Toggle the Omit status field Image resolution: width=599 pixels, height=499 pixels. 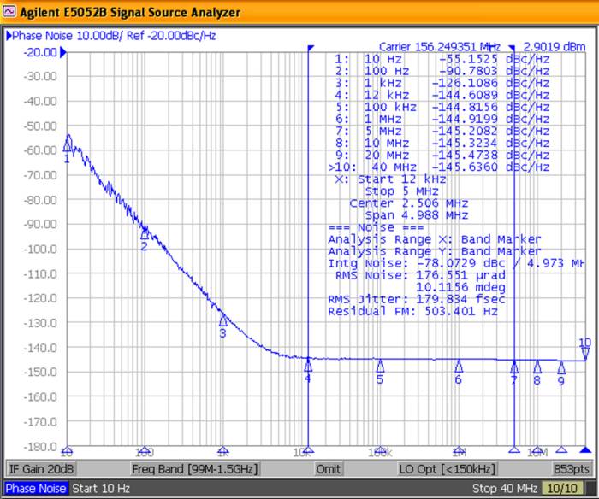pyautogui.click(x=328, y=469)
